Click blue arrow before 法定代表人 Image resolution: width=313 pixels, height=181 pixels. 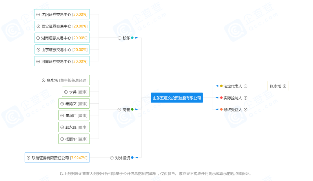tap(217, 86)
